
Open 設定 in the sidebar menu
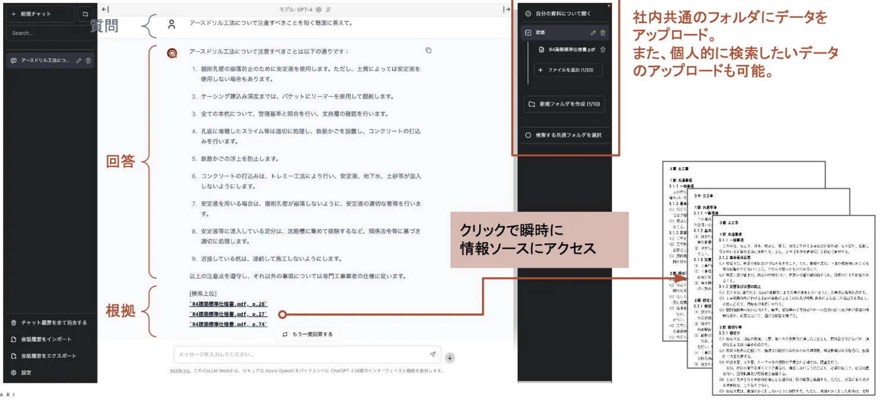26,373
